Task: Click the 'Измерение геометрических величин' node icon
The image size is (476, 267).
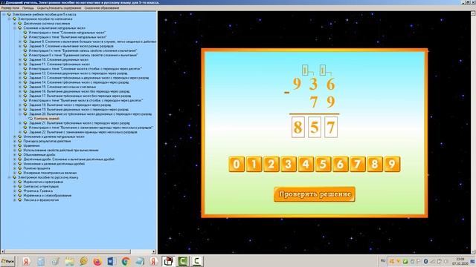Action: pyautogui.click(x=20, y=173)
